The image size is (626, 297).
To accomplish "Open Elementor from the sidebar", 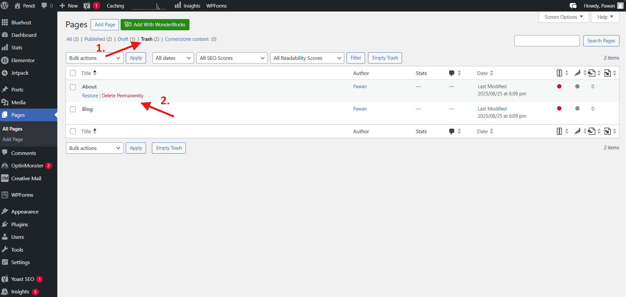I will pyautogui.click(x=22, y=60).
